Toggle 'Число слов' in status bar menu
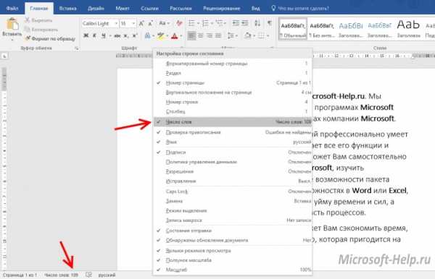 pyautogui.click(x=232, y=121)
